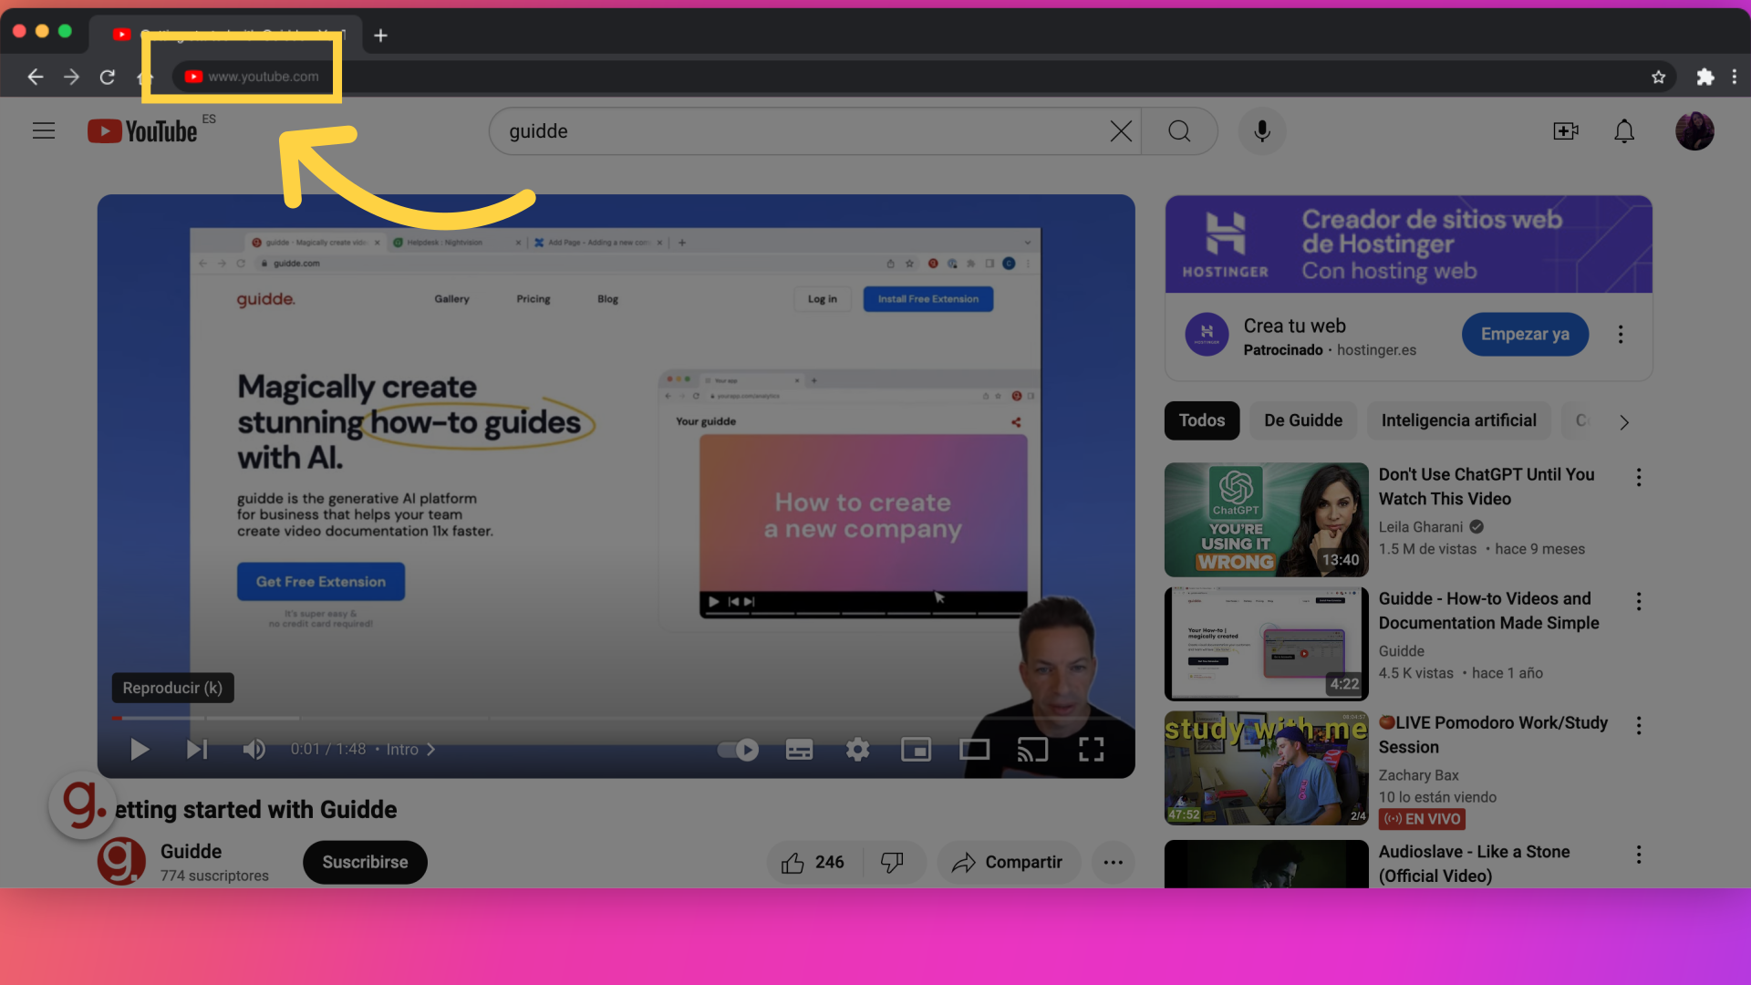This screenshot has width=1751, height=985.
Task: Open menu for Don't Use ChatGPT video
Action: click(x=1639, y=478)
